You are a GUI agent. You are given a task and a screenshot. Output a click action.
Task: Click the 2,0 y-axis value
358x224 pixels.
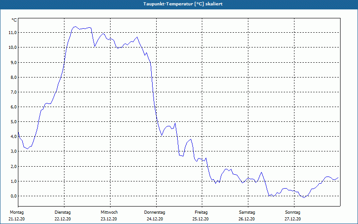point(13,166)
